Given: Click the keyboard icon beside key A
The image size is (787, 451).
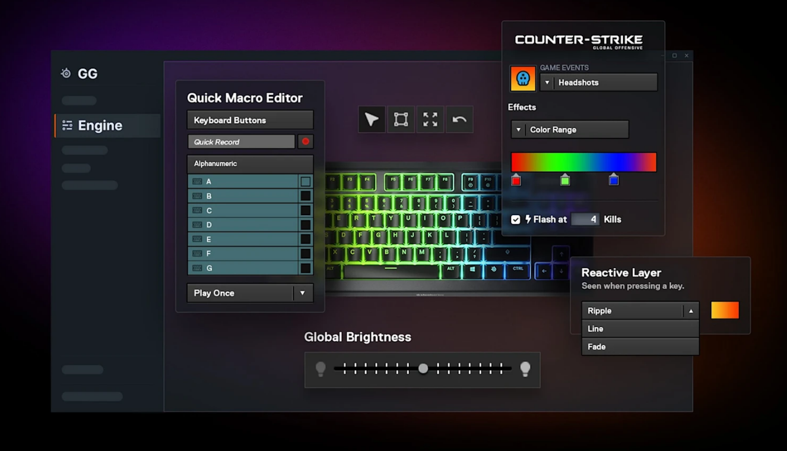Looking at the screenshot, I should [197, 181].
